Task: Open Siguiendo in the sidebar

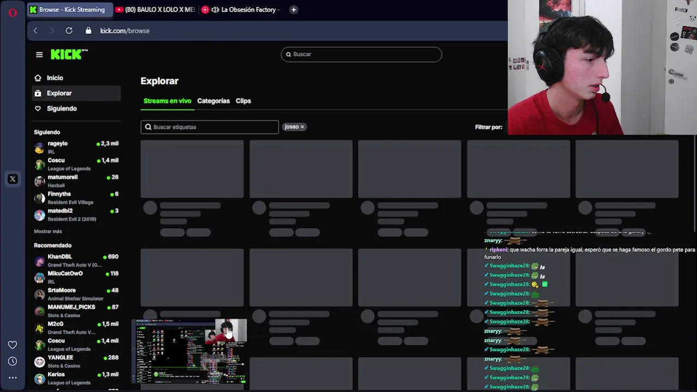Action: [x=76, y=108]
